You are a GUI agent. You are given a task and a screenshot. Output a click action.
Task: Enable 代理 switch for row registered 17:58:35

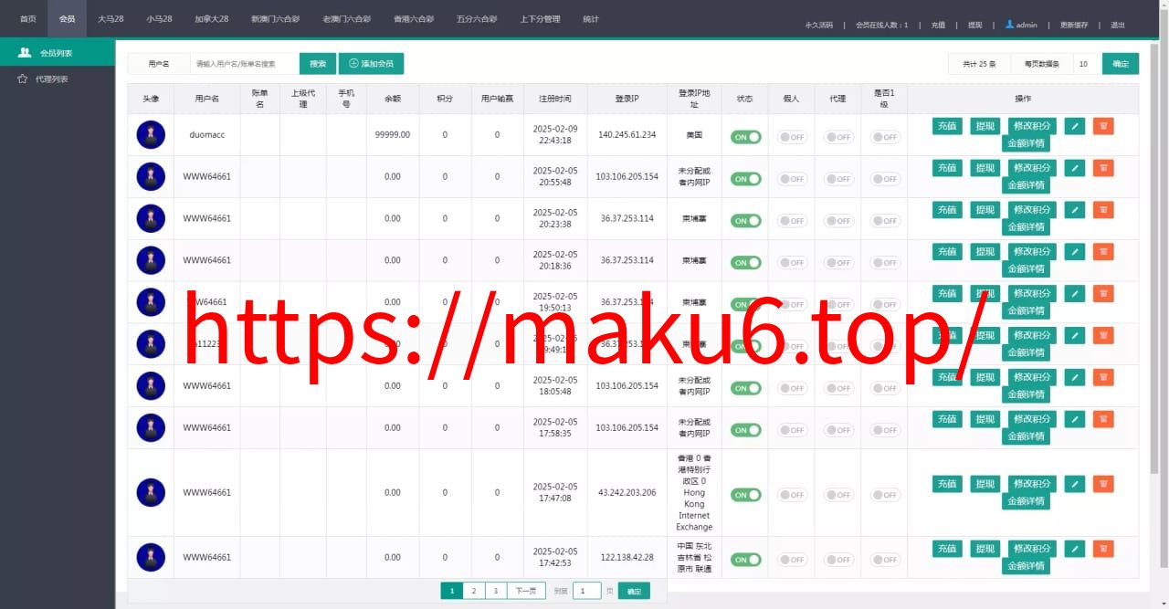pyautogui.click(x=838, y=430)
